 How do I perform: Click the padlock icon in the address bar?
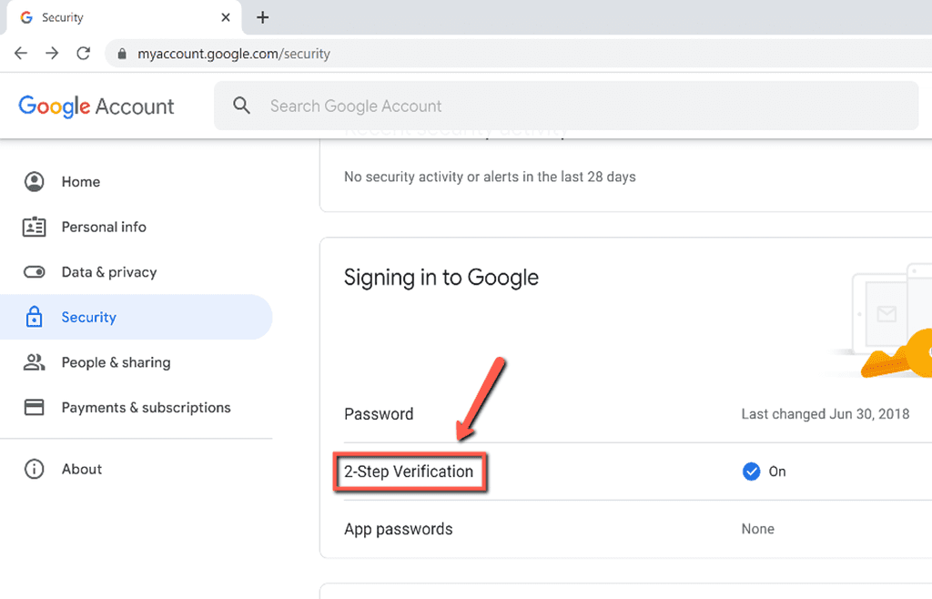[122, 53]
